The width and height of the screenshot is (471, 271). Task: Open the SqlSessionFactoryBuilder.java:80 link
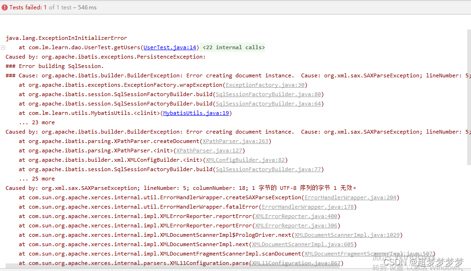point(268,94)
